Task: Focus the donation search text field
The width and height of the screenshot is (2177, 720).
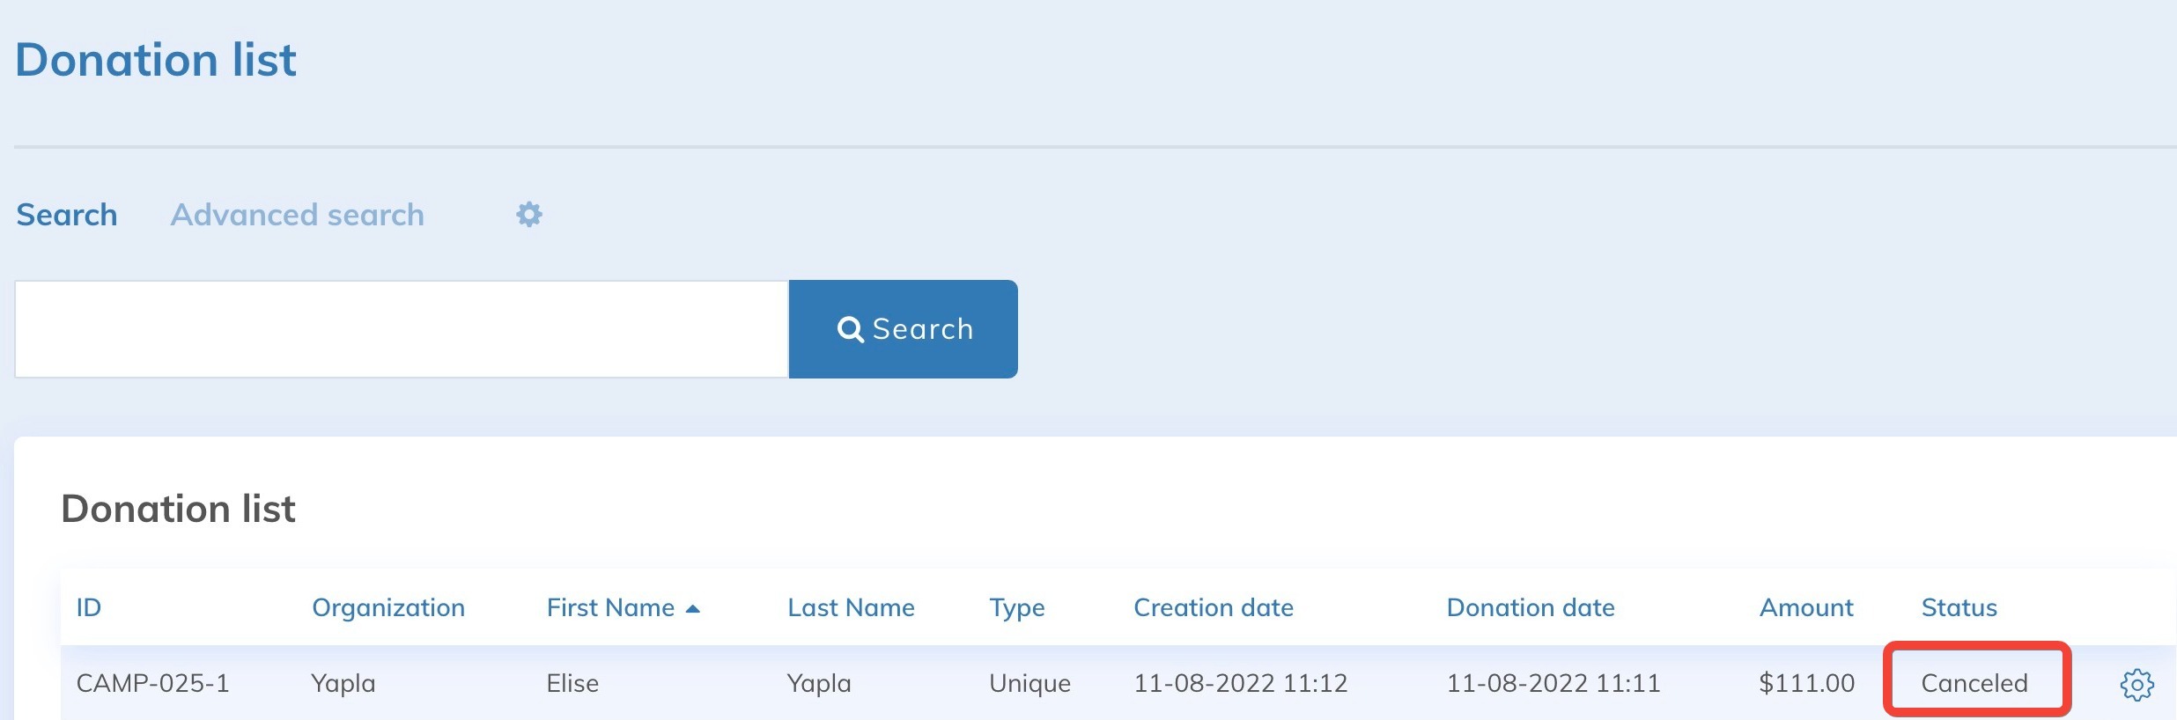Action: click(x=402, y=329)
